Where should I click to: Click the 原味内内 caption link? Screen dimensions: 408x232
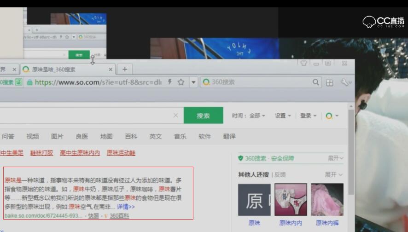pos(291,223)
